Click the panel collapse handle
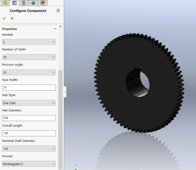The image size is (196, 170). click(x=65, y=92)
